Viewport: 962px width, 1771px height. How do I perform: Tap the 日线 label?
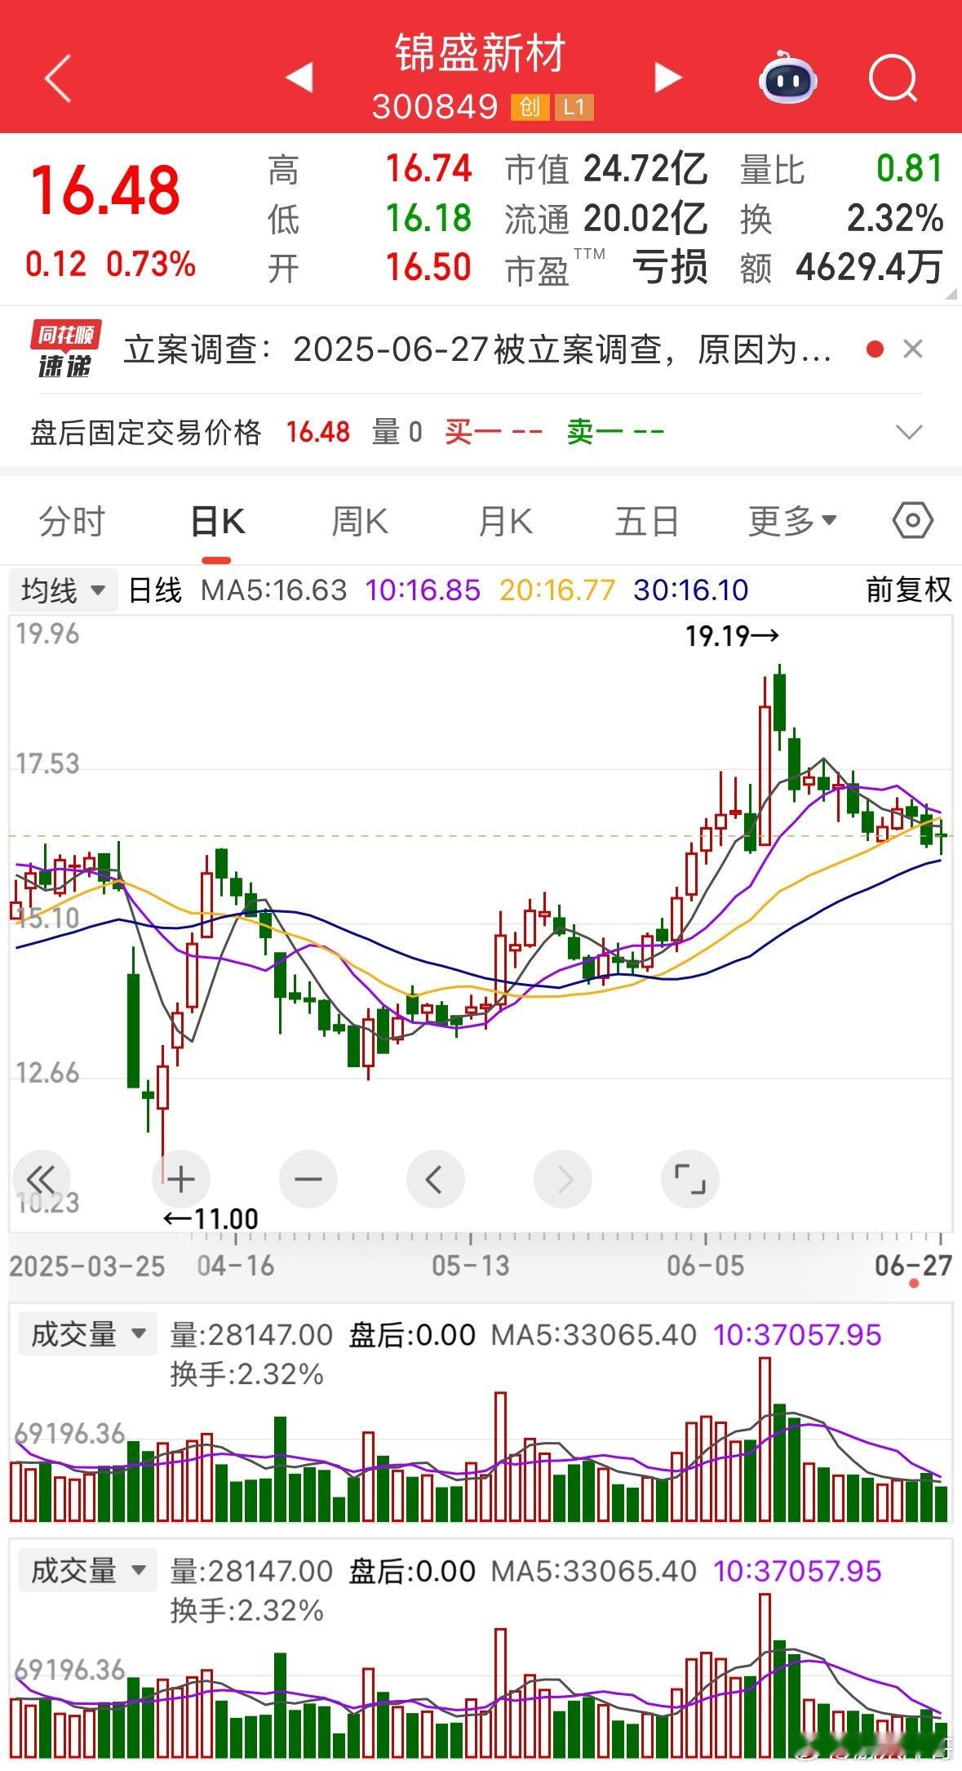point(155,590)
